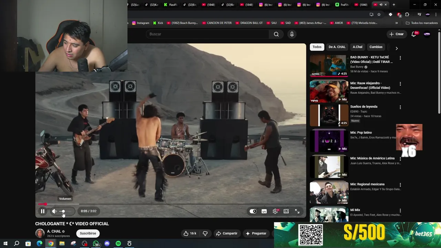Open options for Sueños de leyenda

400,107
